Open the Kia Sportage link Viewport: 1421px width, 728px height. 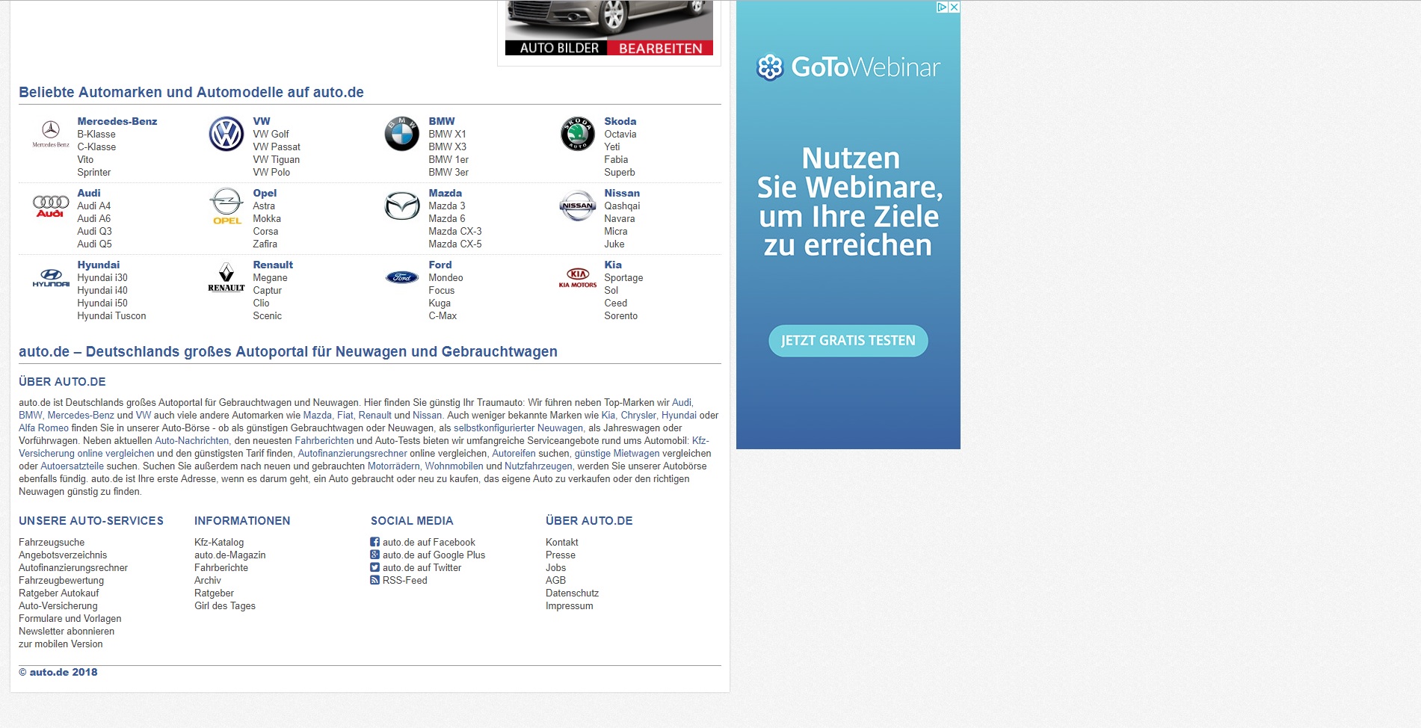(623, 277)
